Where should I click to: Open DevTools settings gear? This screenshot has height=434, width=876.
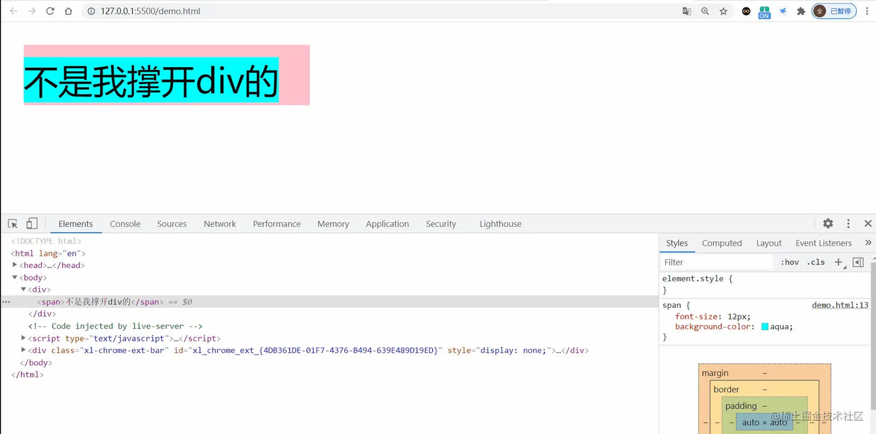point(828,223)
